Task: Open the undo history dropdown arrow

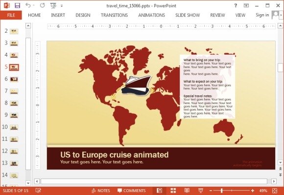Action: (x=34, y=5)
